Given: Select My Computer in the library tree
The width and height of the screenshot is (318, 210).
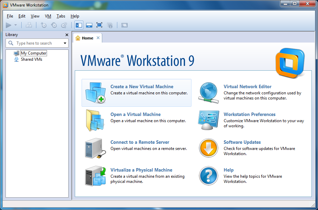Looking at the screenshot, I should click(x=34, y=53).
